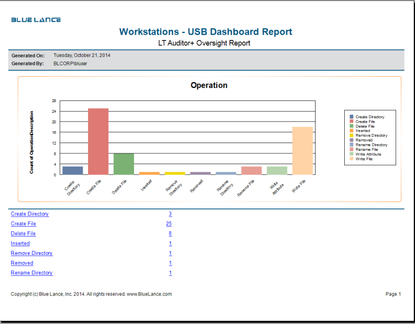Open the Create File link in the list
The height and width of the screenshot is (324, 415).
(x=23, y=224)
